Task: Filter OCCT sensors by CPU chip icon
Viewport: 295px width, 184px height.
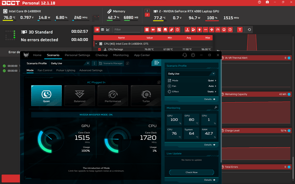Action: (x=147, y=29)
